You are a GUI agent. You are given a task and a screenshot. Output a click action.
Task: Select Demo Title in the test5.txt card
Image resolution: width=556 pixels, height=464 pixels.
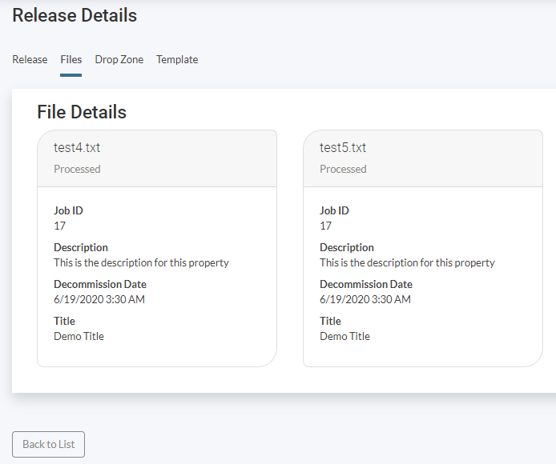tap(344, 337)
